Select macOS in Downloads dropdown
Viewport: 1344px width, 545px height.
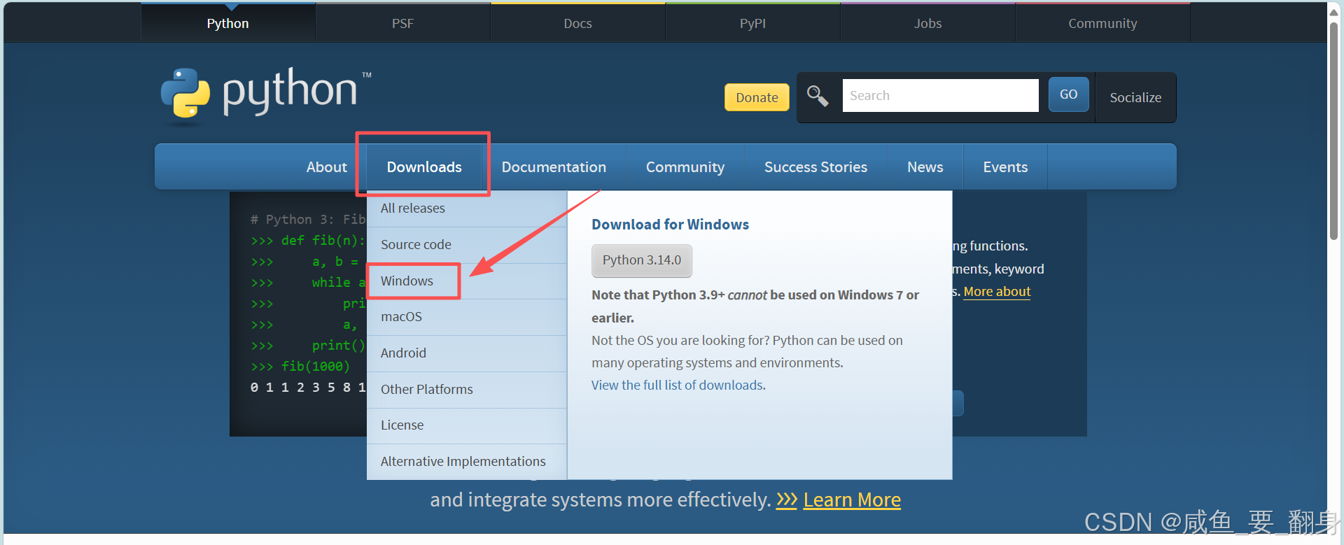click(x=466, y=317)
